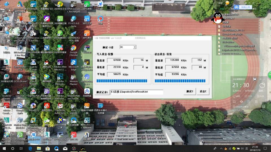The height and width of the screenshot is (152, 271).
Task: Open the Microsoft Edge desktop icon
Action: click(x=74, y=65)
